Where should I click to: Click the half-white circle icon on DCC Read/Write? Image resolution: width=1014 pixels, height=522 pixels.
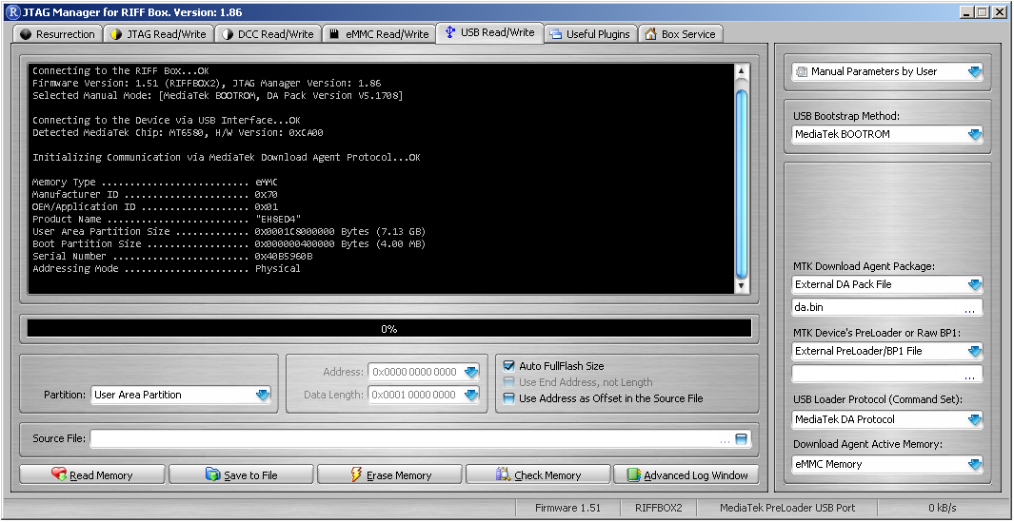click(227, 34)
